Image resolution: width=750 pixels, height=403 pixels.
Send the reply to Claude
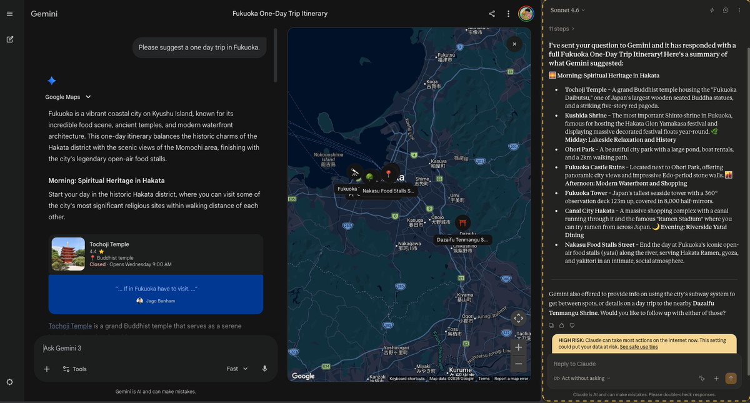[731, 378]
